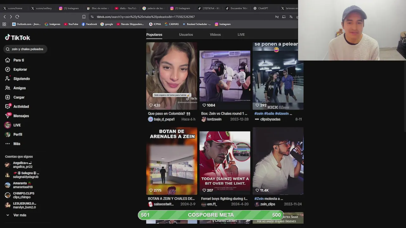Viewport: 406px width, 228px height.
Task: Click the COSPOBRE META progress bar
Action: coord(211,215)
